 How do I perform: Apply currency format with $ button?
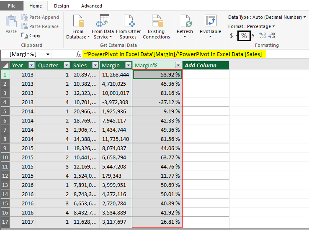click(x=232, y=36)
